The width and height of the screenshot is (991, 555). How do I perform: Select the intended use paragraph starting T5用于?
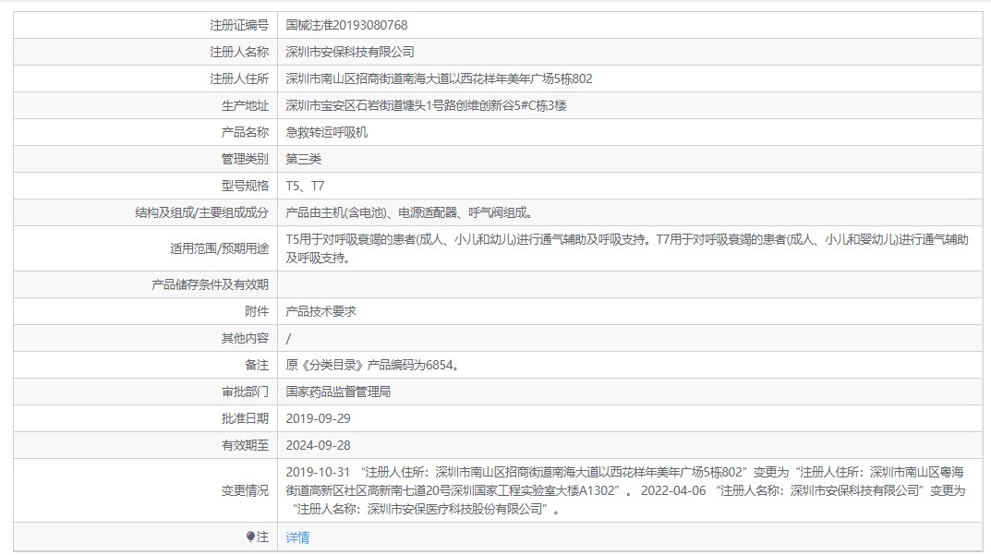[x=627, y=248]
